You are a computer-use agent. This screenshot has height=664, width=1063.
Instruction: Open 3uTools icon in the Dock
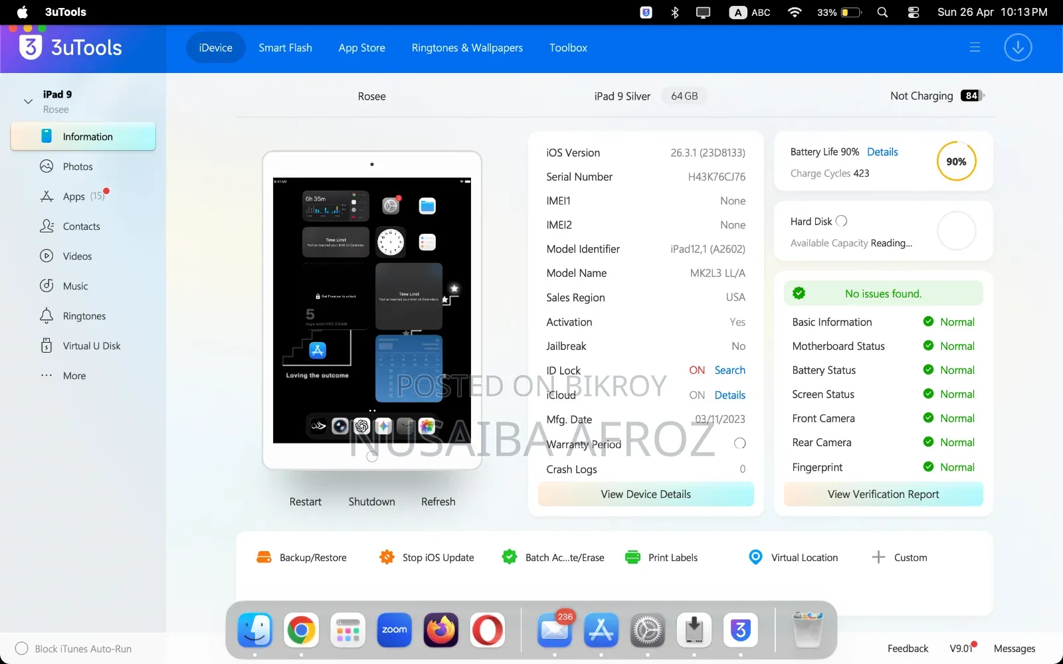click(x=741, y=630)
